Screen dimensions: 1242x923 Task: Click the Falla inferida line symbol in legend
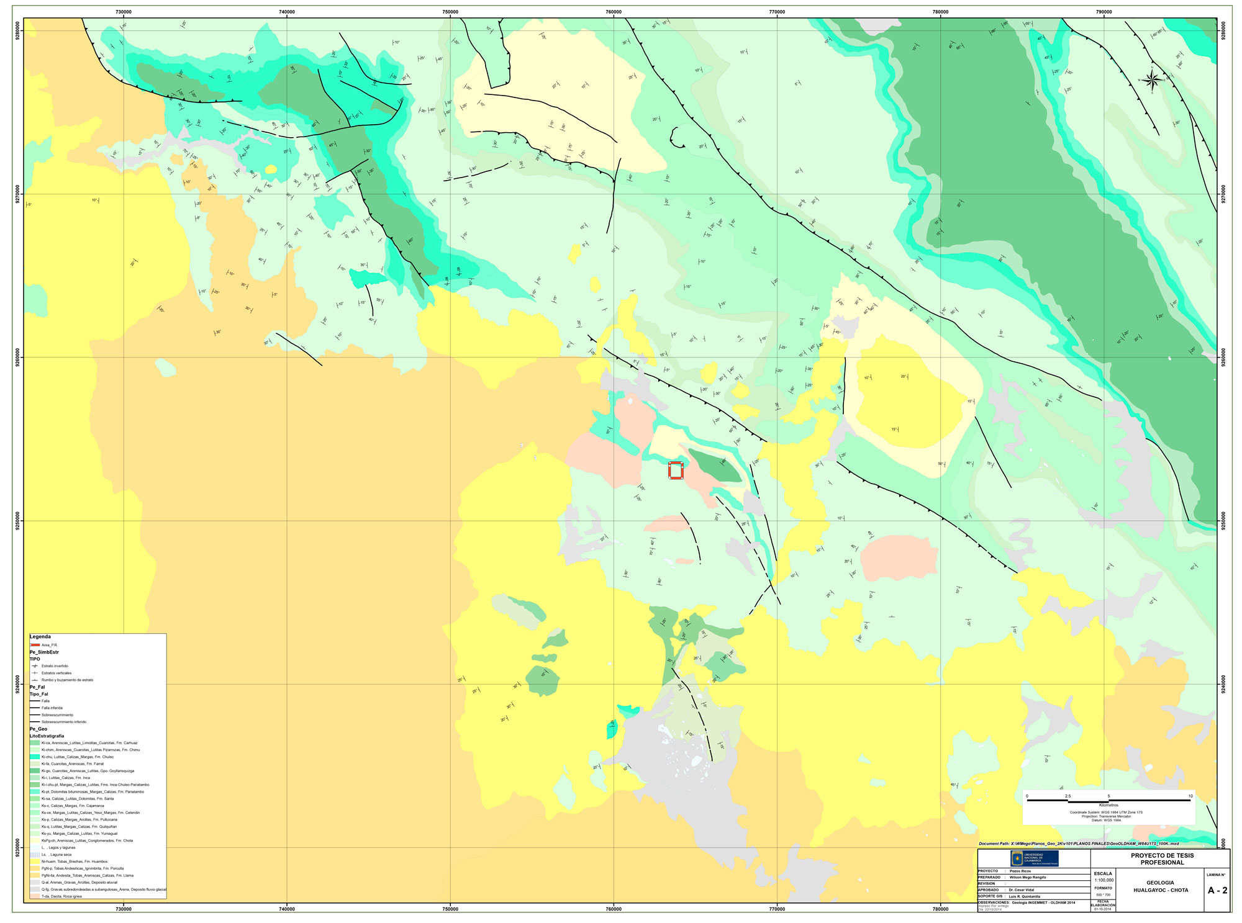point(35,708)
